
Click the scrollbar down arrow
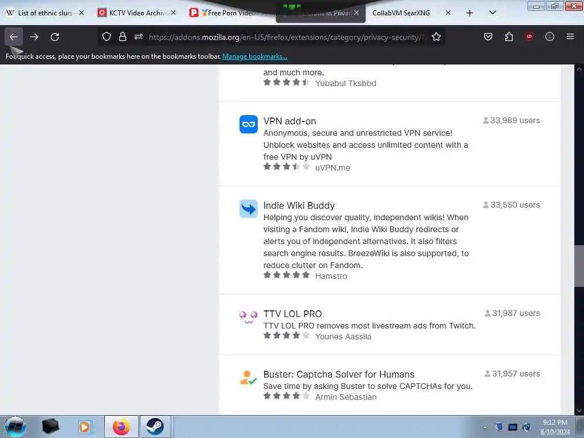579,411
